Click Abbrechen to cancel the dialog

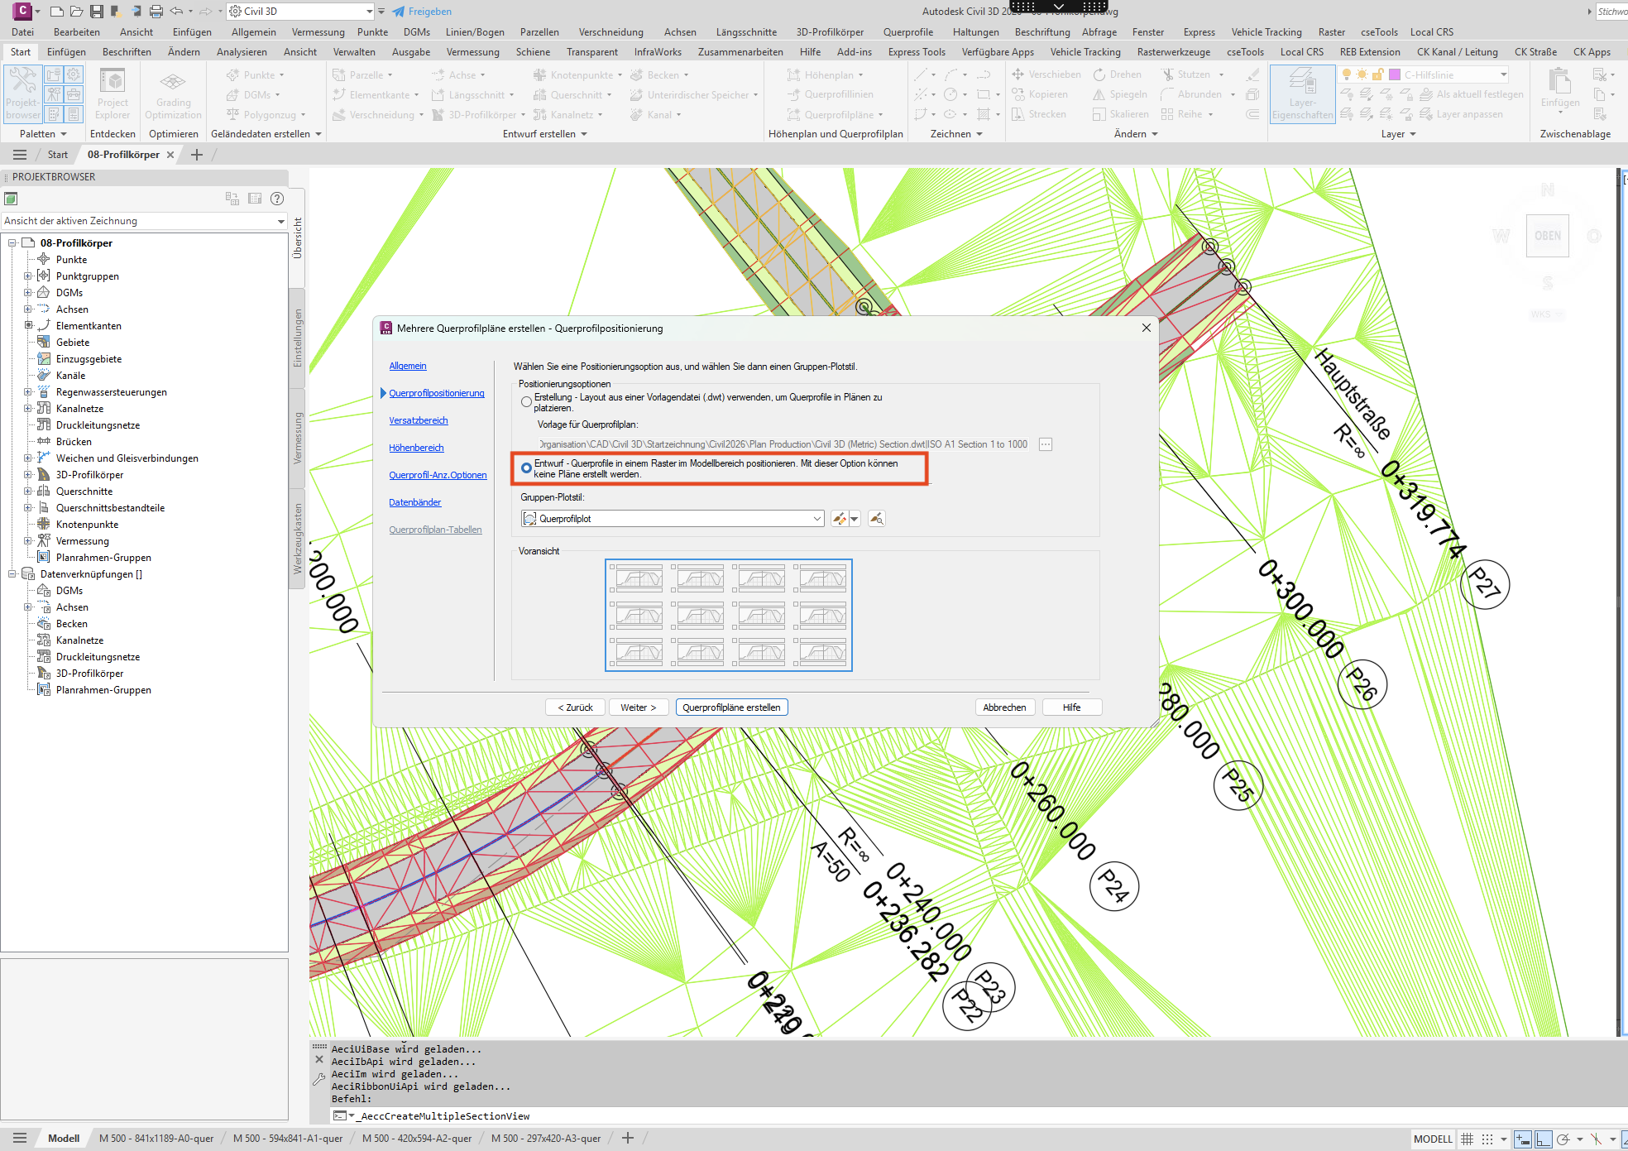pos(1004,707)
